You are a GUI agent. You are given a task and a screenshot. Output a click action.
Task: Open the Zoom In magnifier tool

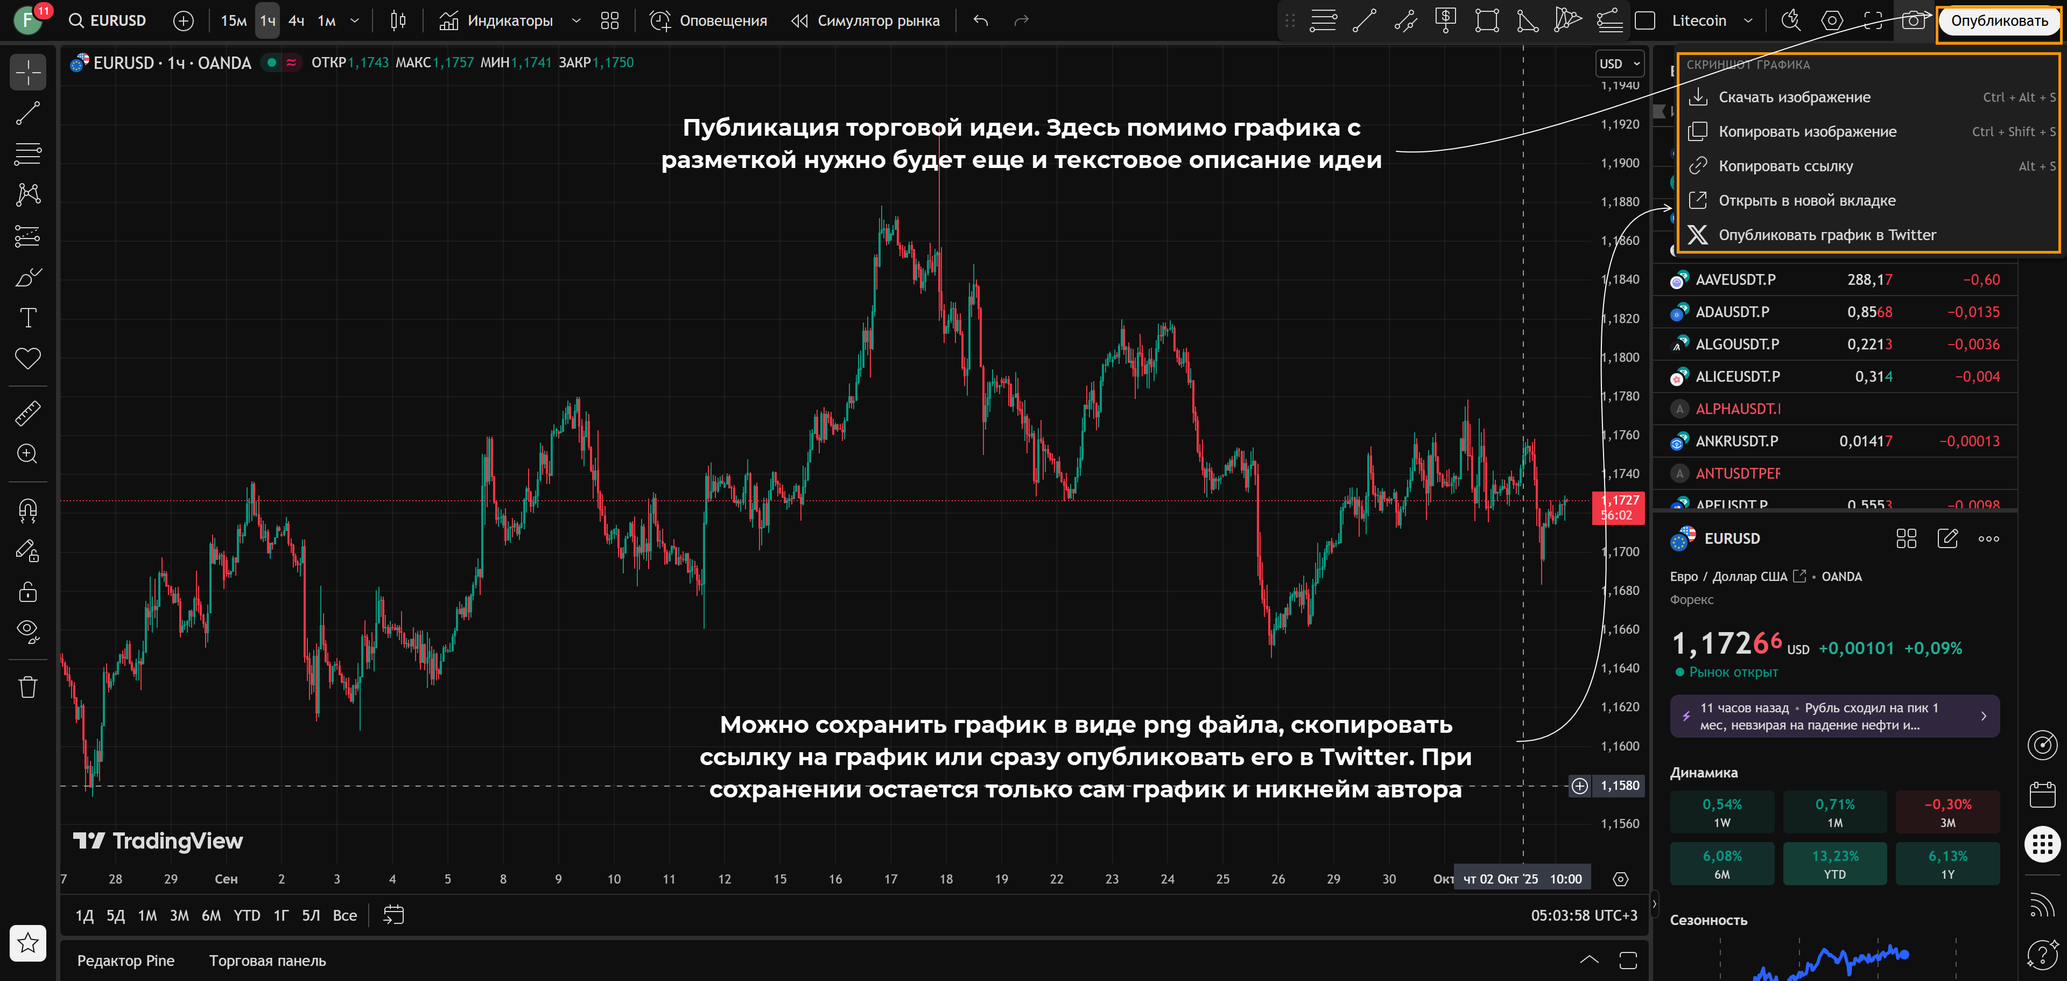pos(28,454)
